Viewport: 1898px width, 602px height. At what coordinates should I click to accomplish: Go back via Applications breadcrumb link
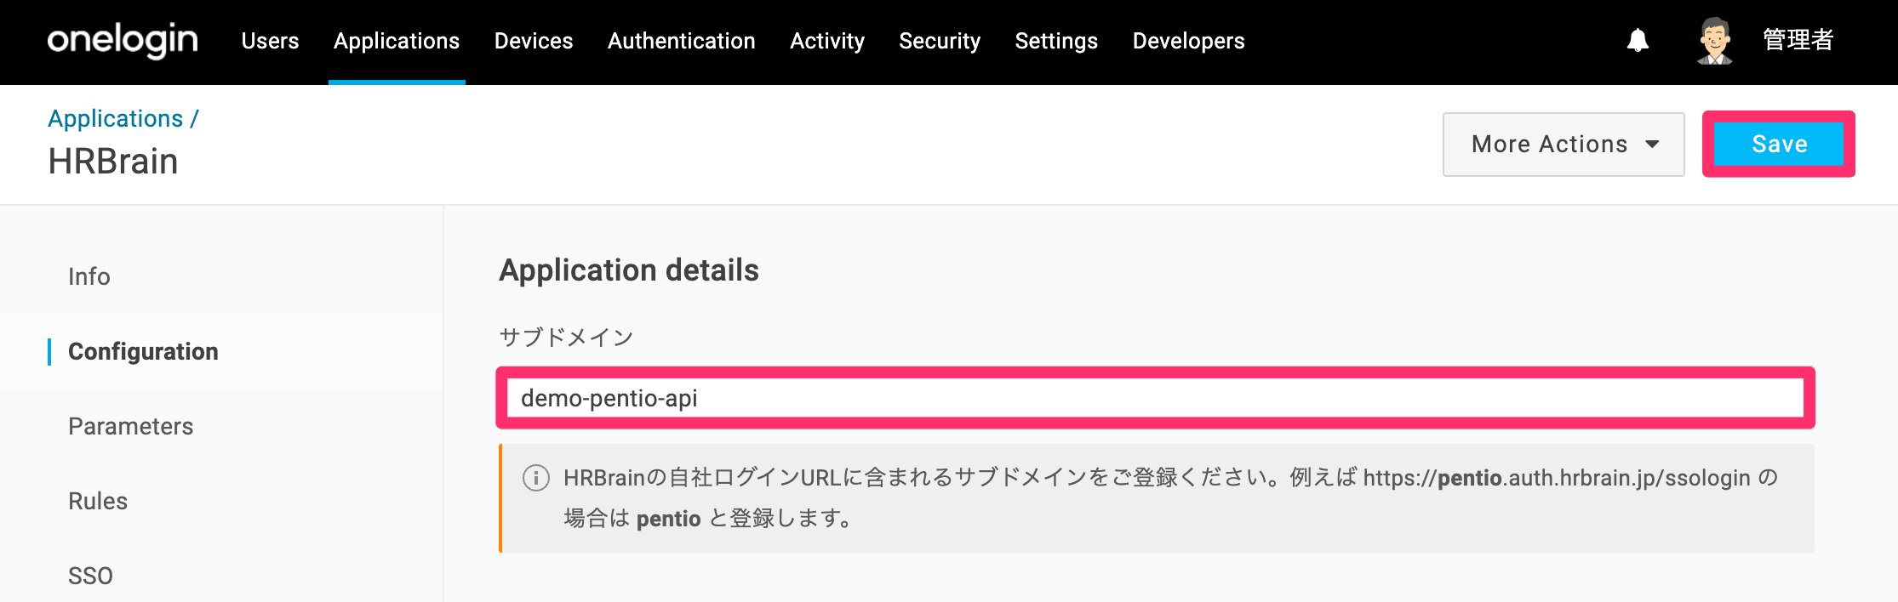pyautogui.click(x=115, y=118)
